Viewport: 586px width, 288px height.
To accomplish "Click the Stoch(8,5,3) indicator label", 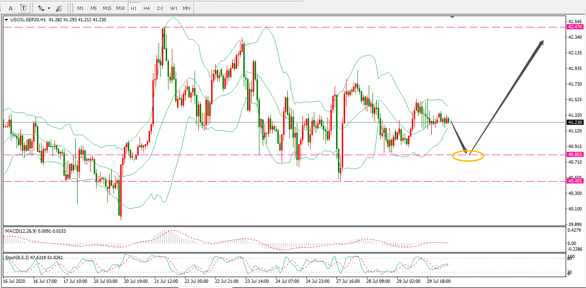I will 18,257.
